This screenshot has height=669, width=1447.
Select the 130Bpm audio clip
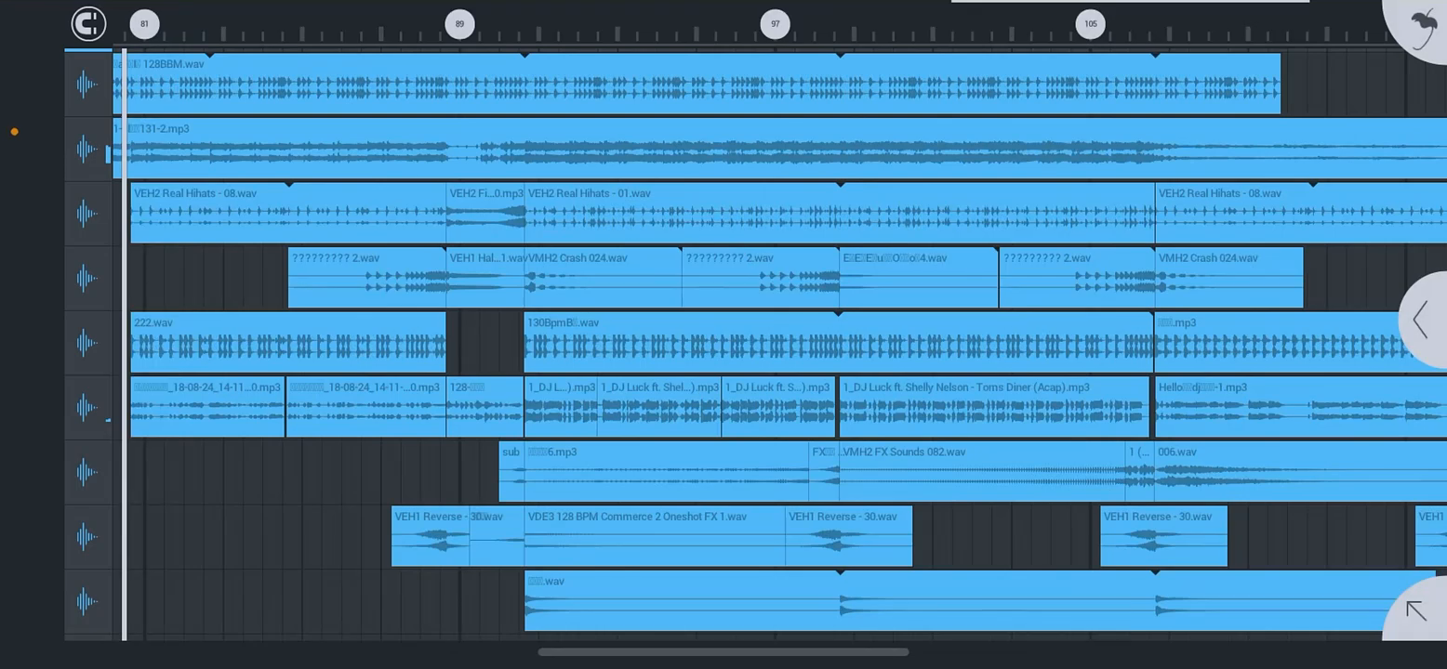(837, 344)
